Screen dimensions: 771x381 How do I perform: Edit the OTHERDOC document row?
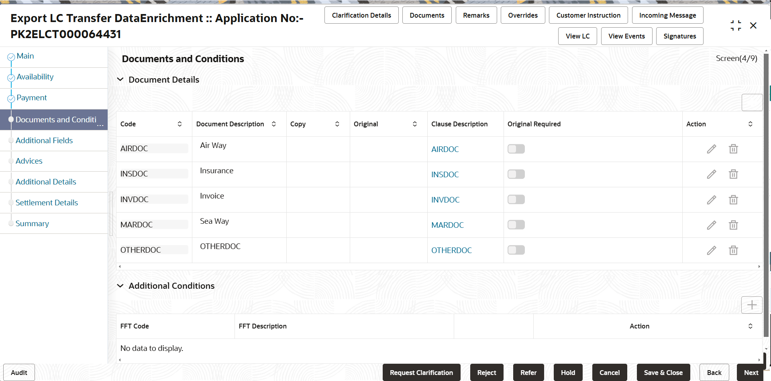pyautogui.click(x=711, y=250)
